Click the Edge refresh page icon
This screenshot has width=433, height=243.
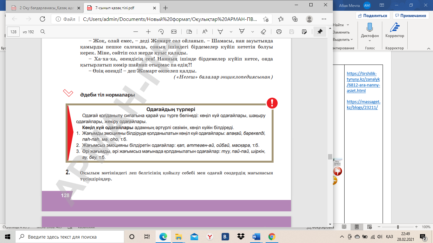tap(42, 19)
